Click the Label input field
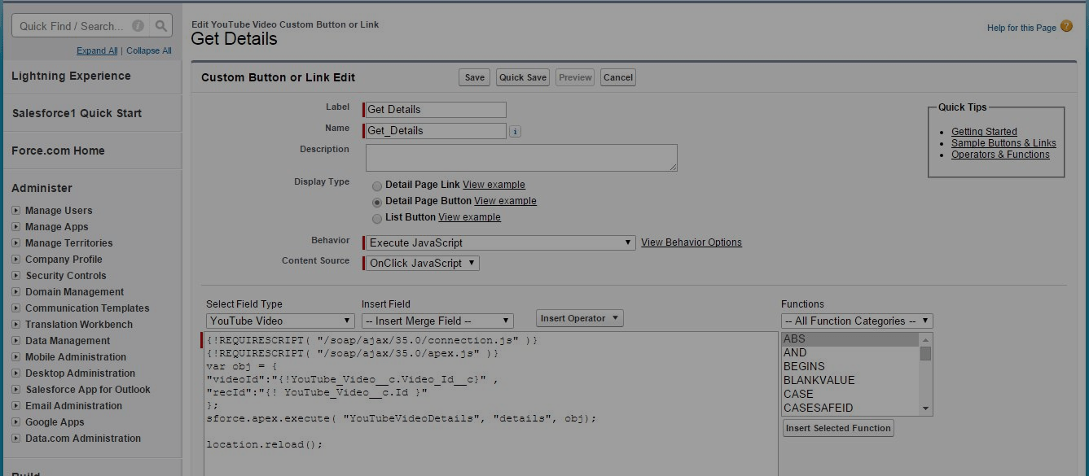Screen dimensions: 1089x476 (436, 109)
